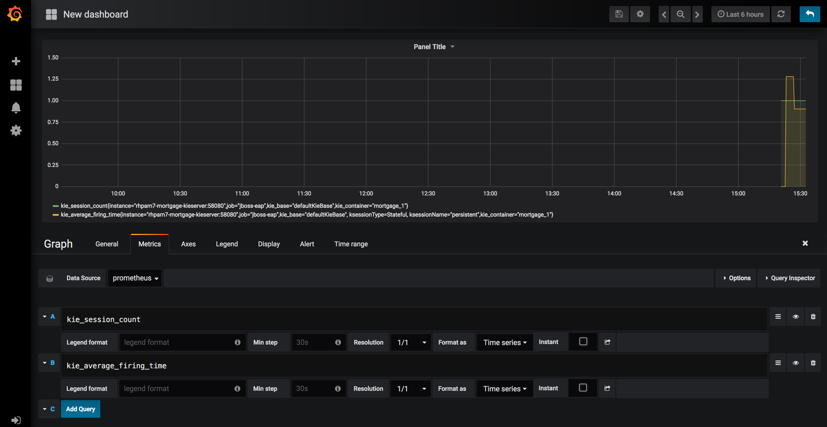Toggle the Instant checkbox for kie_average_firing_time
827x427 pixels.
[583, 388]
